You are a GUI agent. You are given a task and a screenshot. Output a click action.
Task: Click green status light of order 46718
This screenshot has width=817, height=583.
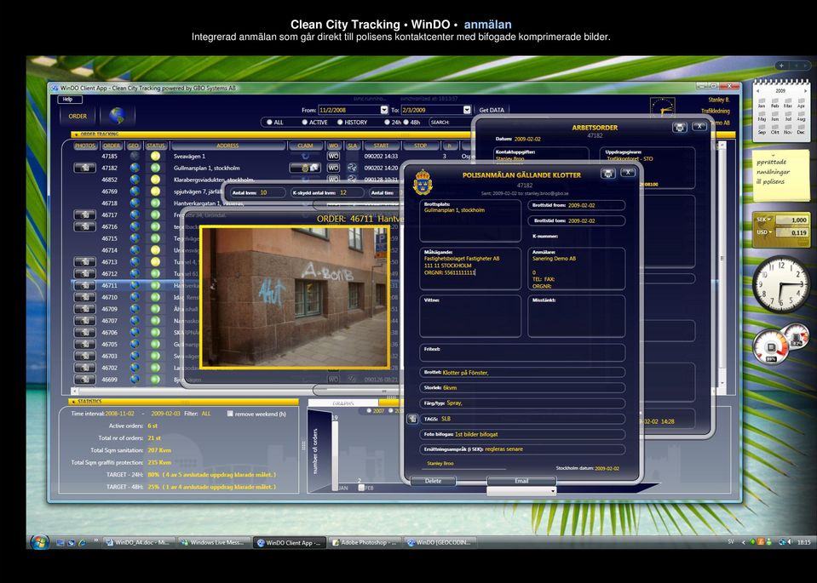155,203
